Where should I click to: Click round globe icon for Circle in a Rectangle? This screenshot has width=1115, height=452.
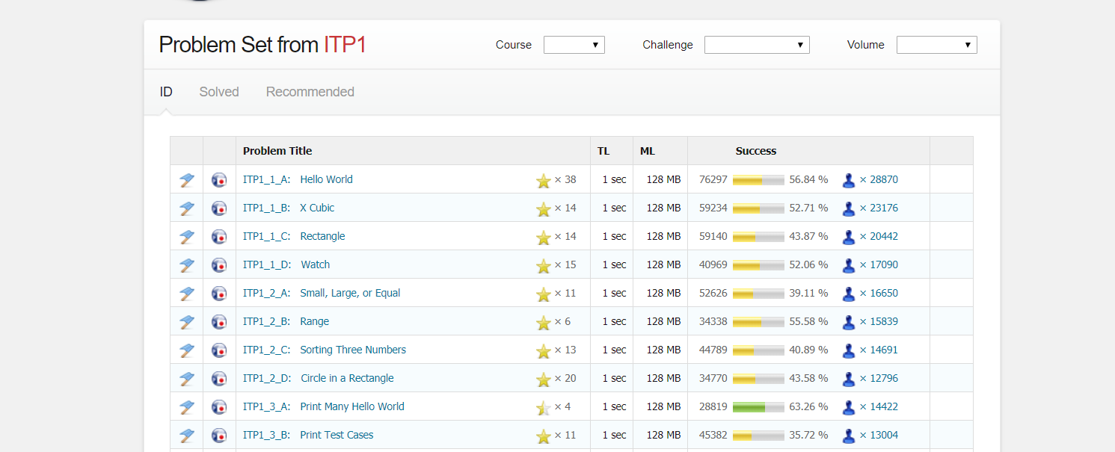219,379
